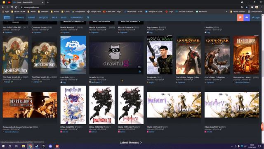Viewport: 264px width, 149px height.
Task: Go to the browser home icon
Action: point(16,7)
